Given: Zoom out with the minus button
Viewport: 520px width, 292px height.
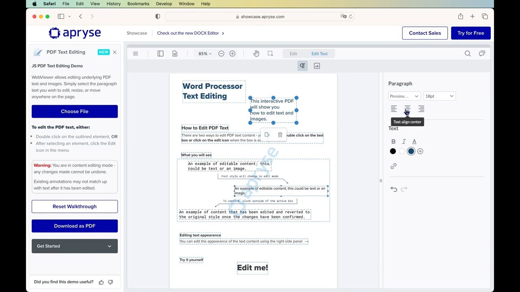Looking at the screenshot, I should (x=221, y=54).
